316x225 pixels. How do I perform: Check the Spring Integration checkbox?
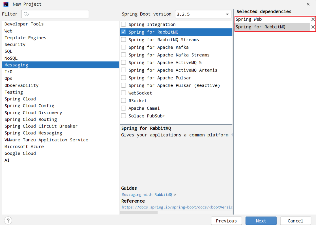124,24
